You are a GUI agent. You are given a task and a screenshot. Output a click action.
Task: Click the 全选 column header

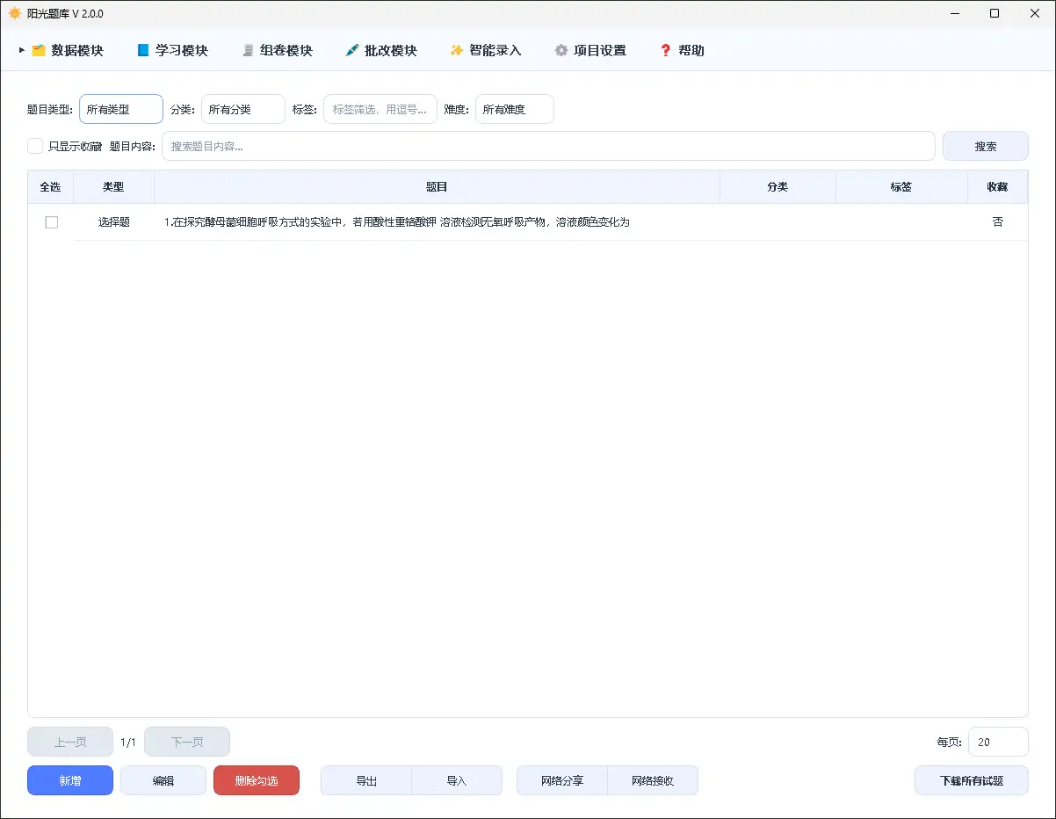51,187
